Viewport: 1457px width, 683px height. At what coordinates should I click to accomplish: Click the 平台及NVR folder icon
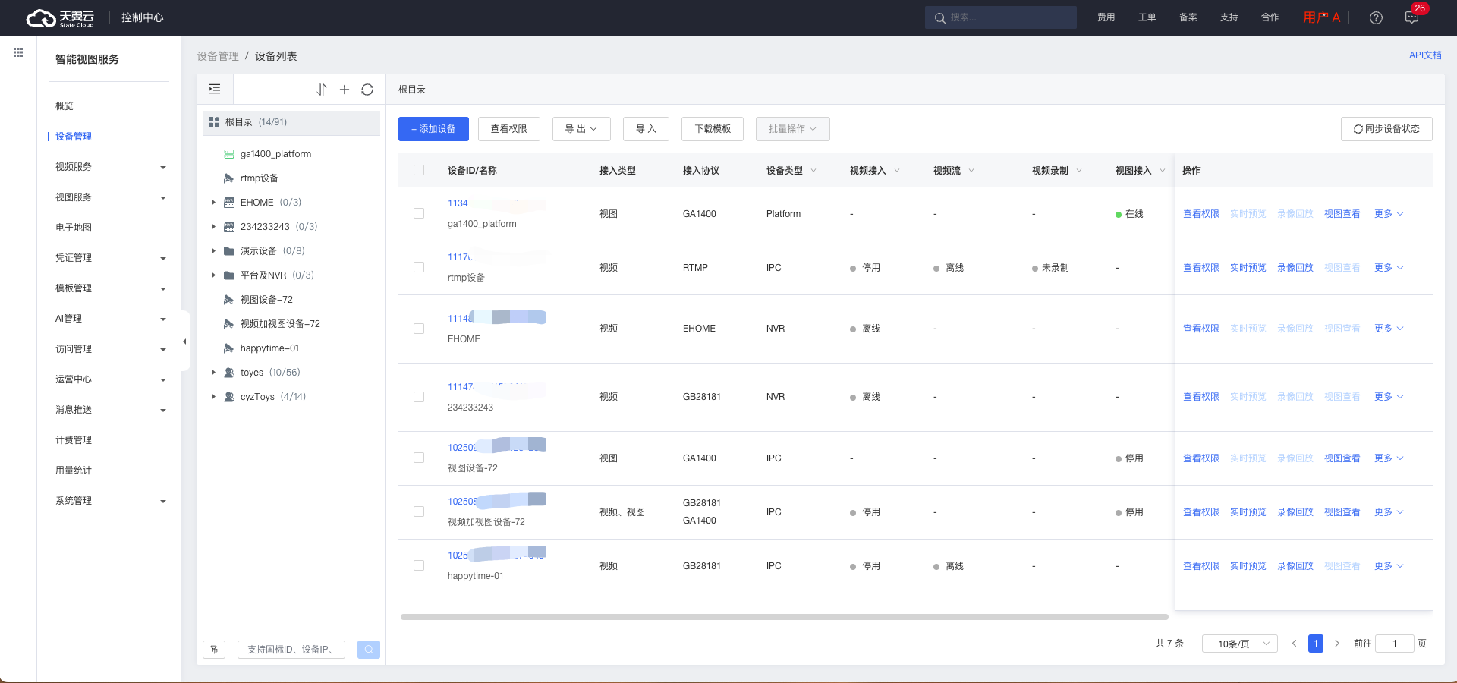coord(229,275)
